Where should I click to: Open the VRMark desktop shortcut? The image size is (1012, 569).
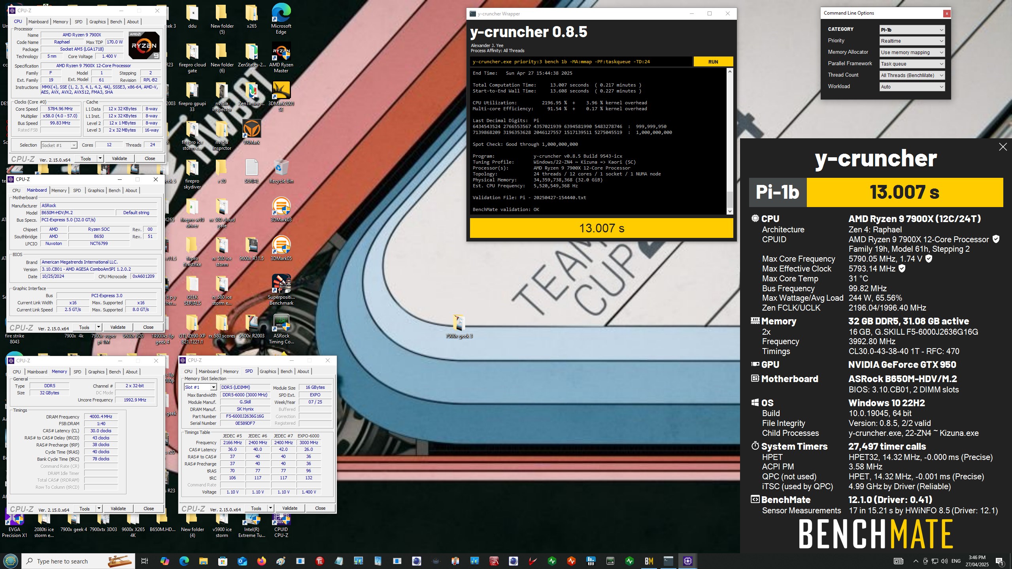(251, 132)
